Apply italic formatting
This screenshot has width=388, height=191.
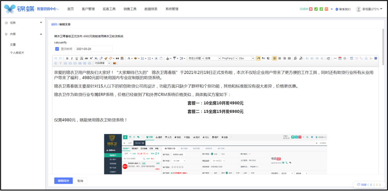point(72,58)
